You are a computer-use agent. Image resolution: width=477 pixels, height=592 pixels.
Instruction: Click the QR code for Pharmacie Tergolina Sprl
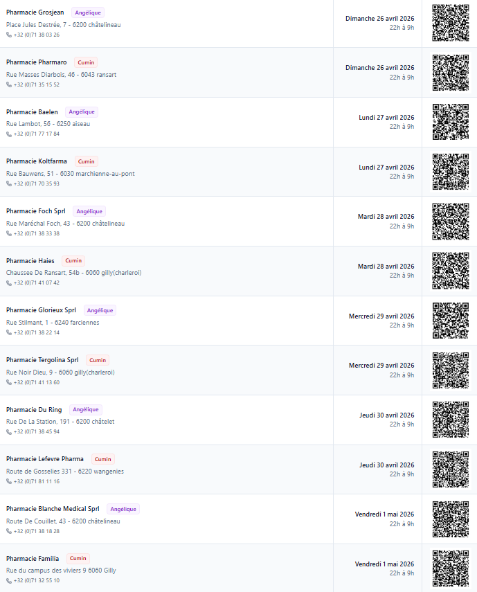click(451, 370)
